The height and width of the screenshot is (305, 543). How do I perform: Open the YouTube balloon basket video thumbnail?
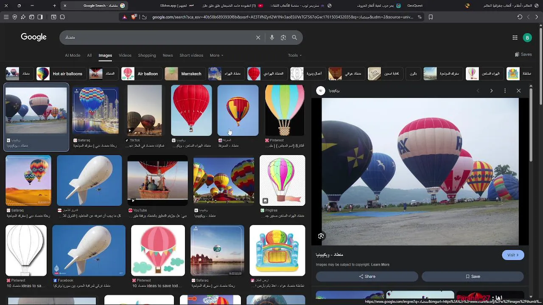[157, 180]
